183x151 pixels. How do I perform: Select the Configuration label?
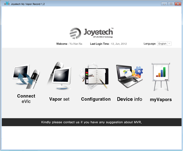(96, 99)
